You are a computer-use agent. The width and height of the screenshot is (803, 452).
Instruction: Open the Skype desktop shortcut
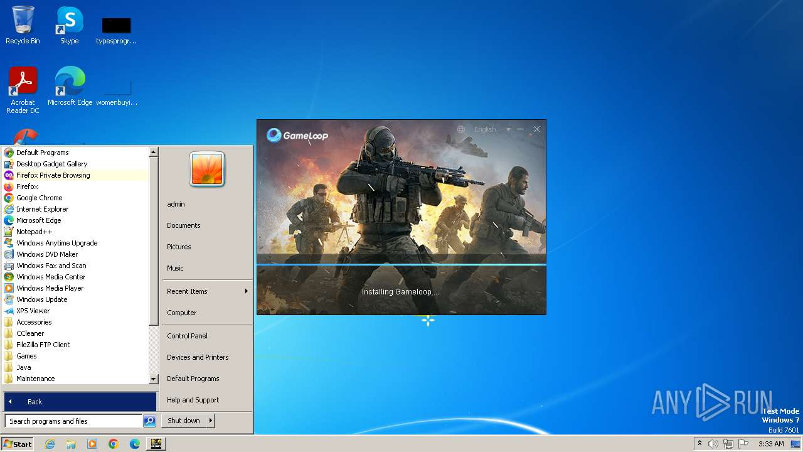[x=69, y=25]
